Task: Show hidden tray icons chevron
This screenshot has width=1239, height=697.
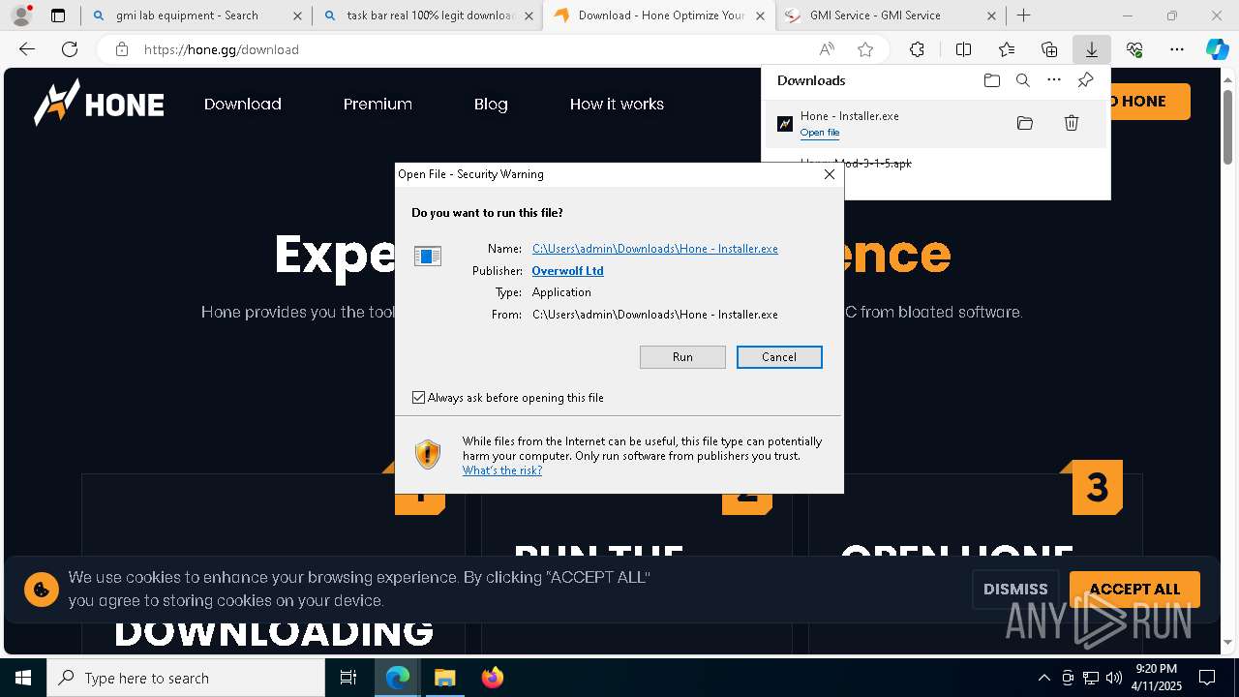Action: [1043, 678]
